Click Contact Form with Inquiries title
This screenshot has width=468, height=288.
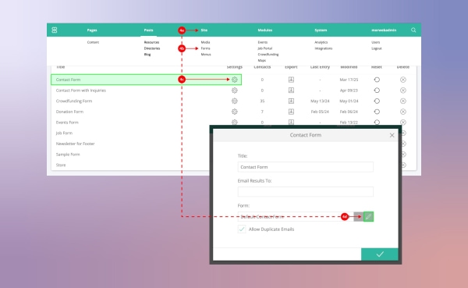(x=81, y=91)
